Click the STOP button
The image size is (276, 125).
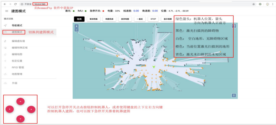(x=153, y=19)
